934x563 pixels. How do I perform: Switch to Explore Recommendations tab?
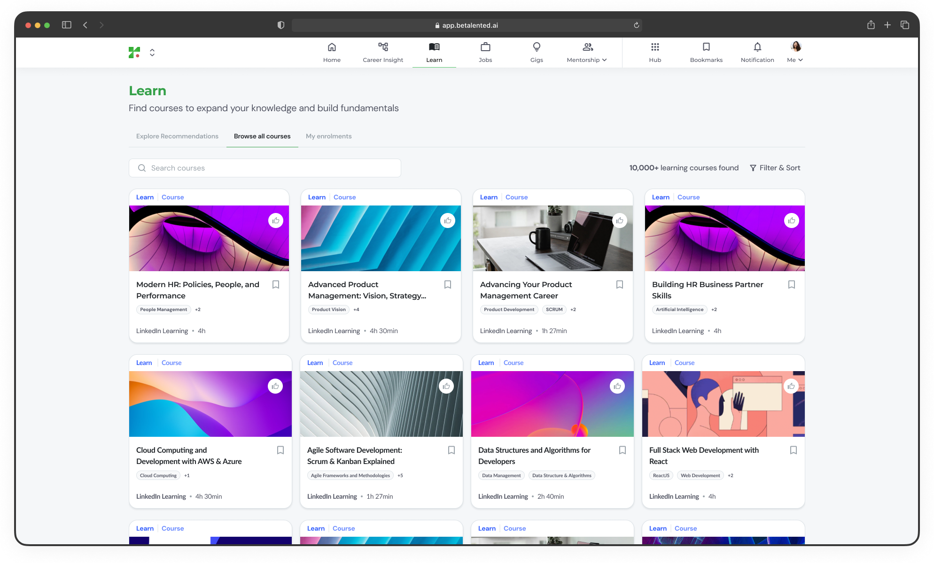tap(177, 136)
